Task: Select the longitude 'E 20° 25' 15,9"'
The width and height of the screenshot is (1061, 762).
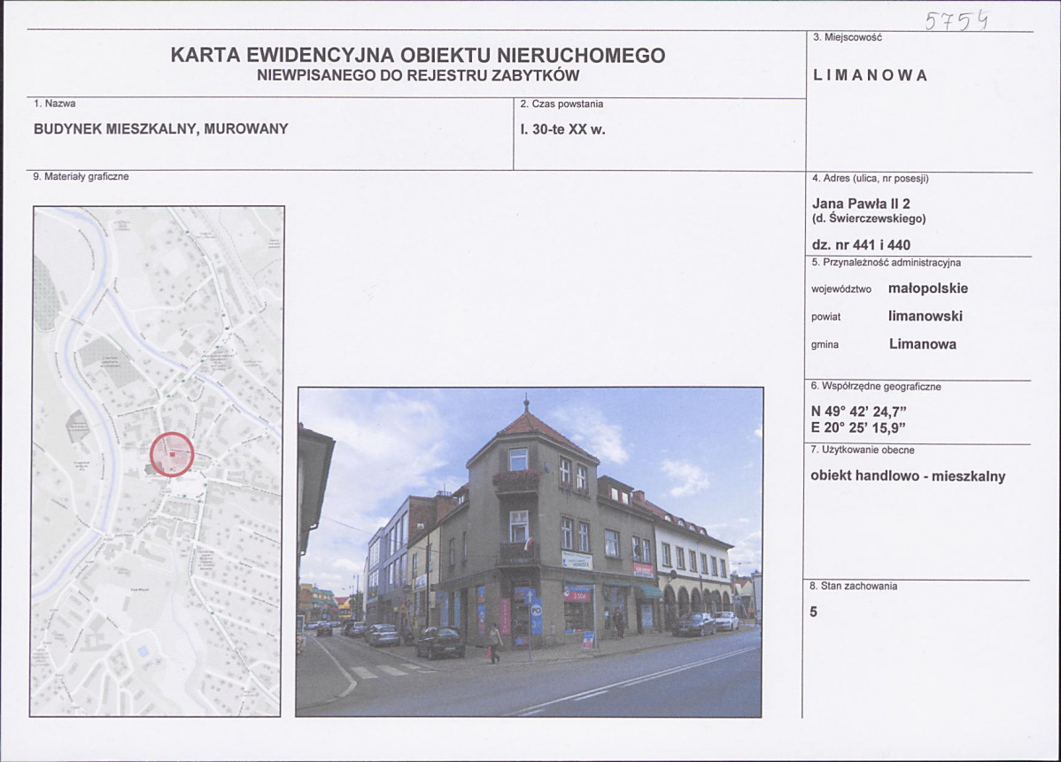Action: coord(858,427)
